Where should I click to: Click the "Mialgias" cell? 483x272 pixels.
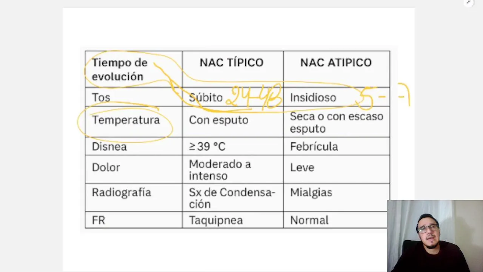pos(311,193)
